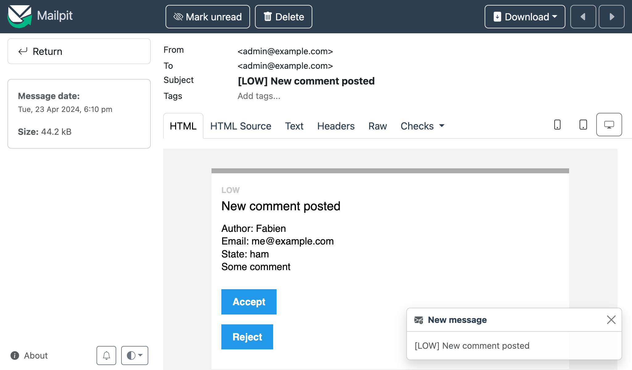Image resolution: width=632 pixels, height=370 pixels.
Task: Open the Raw tab
Action: 377,126
